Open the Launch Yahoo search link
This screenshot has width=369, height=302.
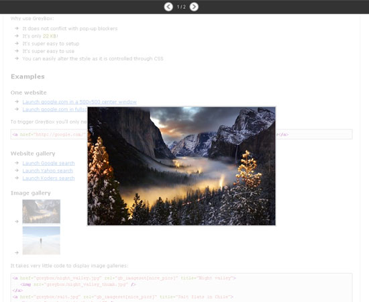pyautogui.click(x=48, y=170)
